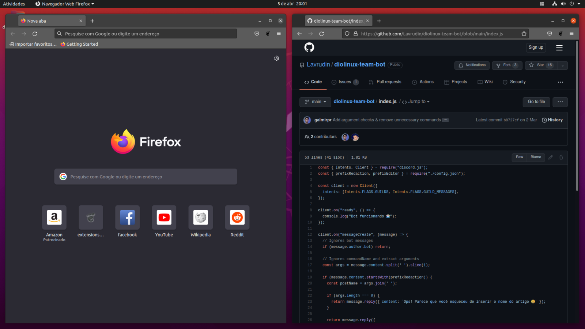
Task: Open new tab page settings gear
Action: (277, 58)
